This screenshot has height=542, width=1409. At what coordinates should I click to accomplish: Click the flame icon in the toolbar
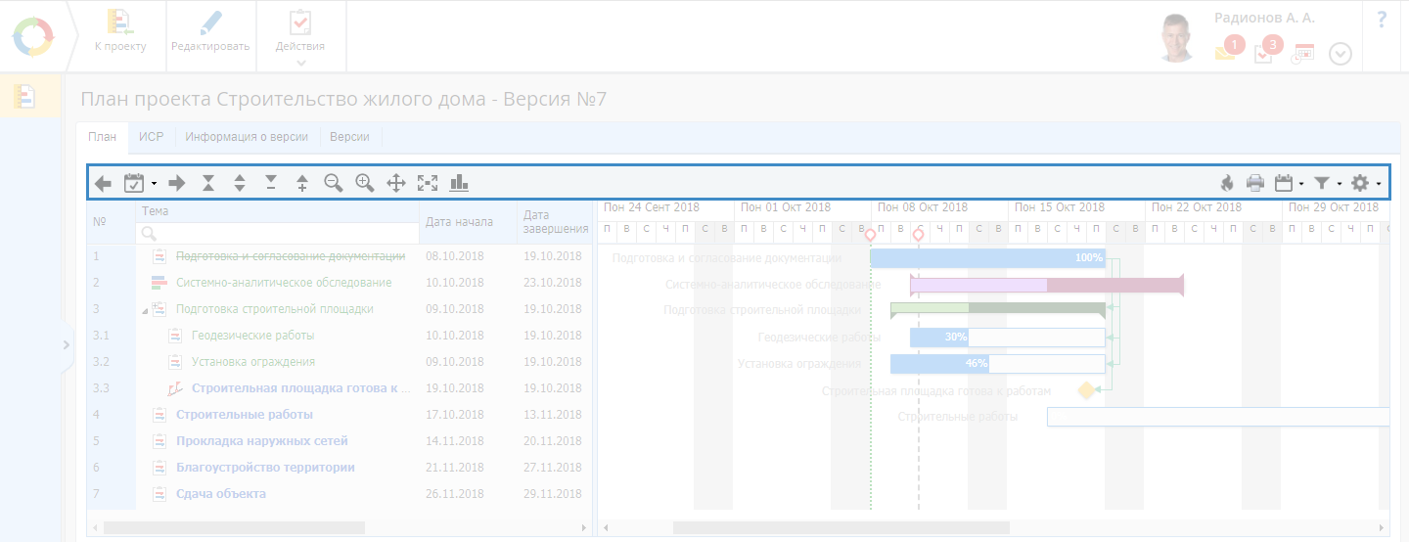[1227, 182]
